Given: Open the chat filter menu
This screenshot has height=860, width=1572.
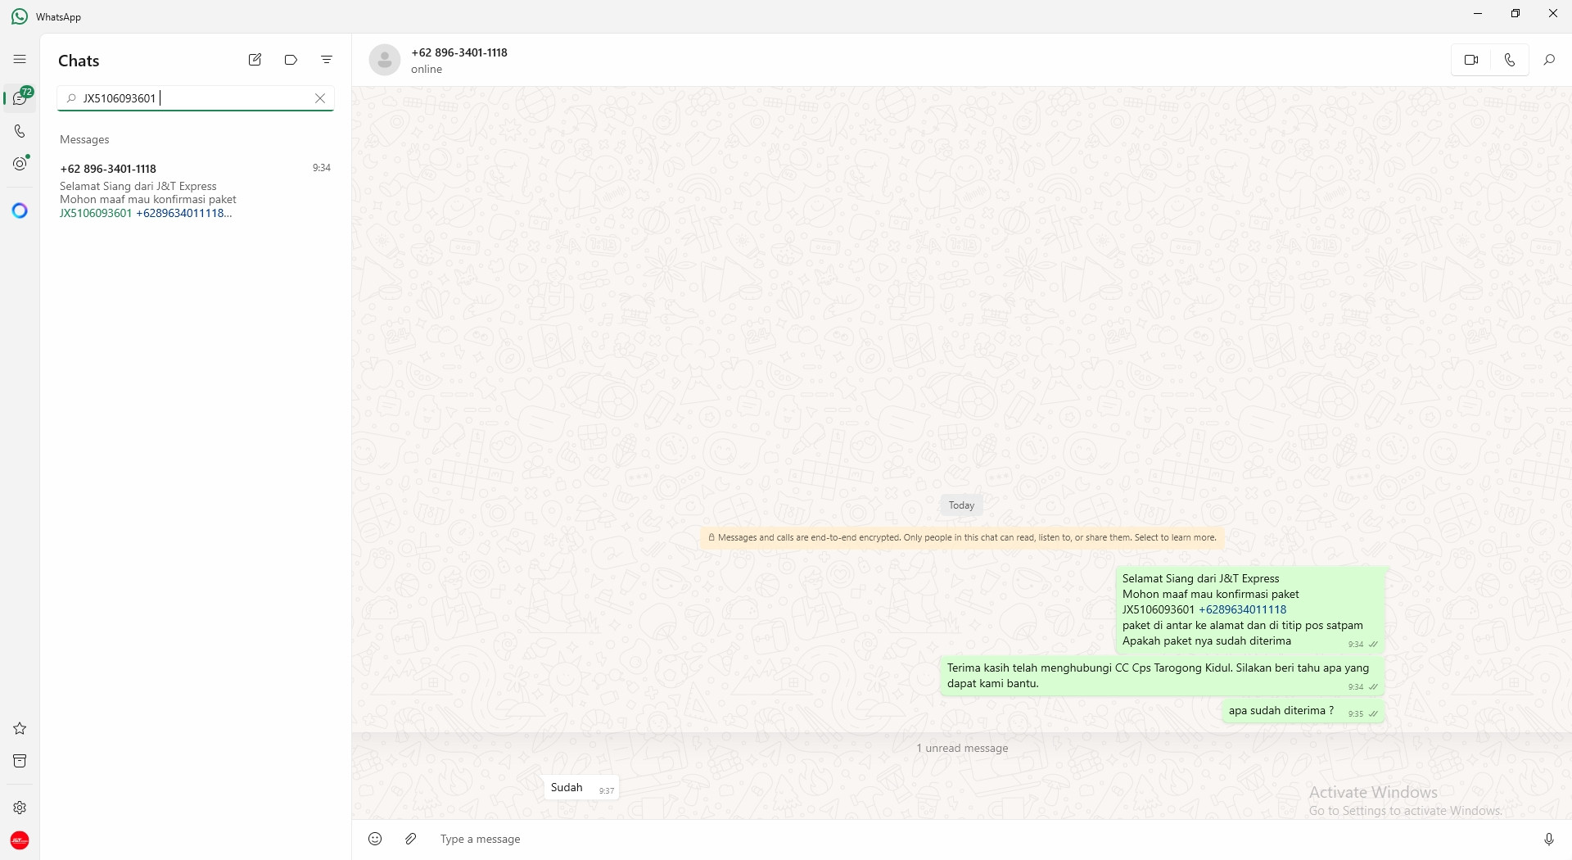Looking at the screenshot, I should pos(327,60).
